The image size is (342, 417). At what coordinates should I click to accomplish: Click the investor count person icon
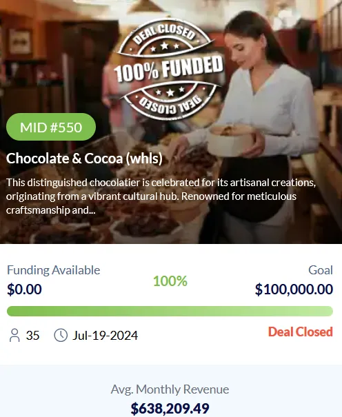click(14, 335)
